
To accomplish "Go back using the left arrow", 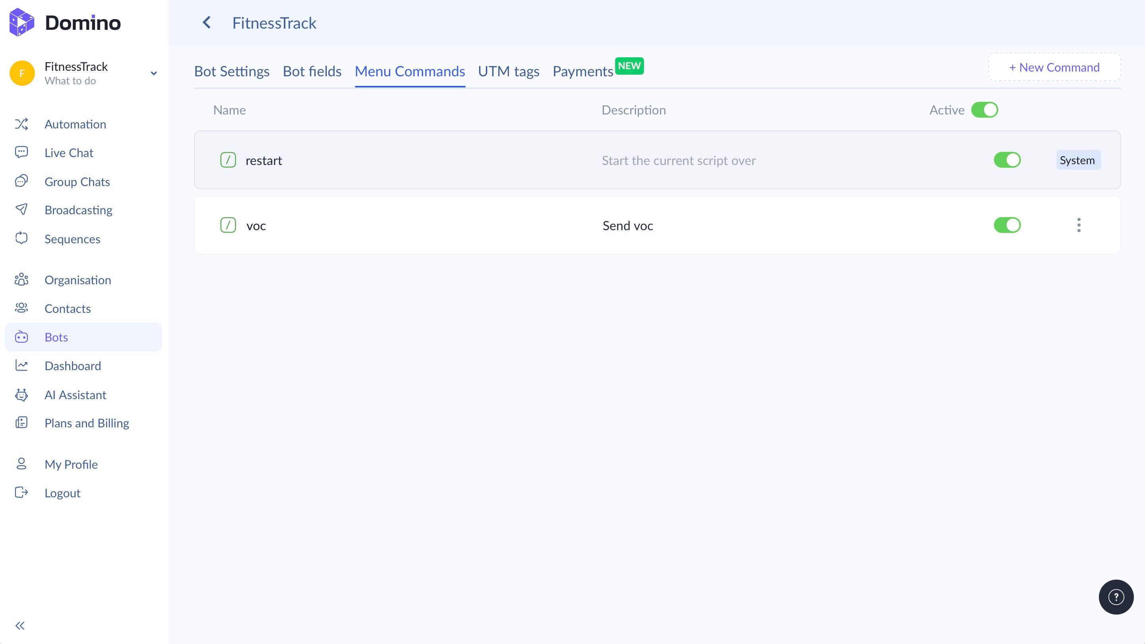I will [x=207, y=23].
